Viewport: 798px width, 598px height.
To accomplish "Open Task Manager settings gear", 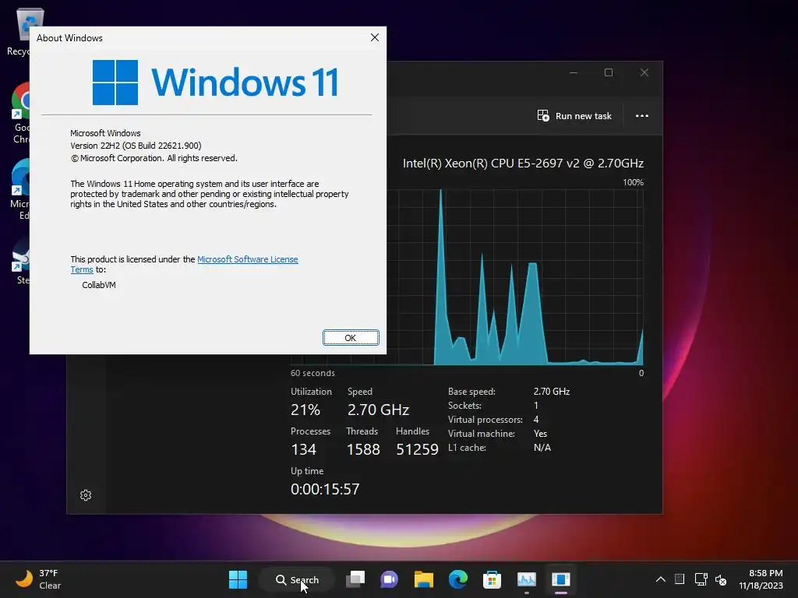I will point(86,495).
